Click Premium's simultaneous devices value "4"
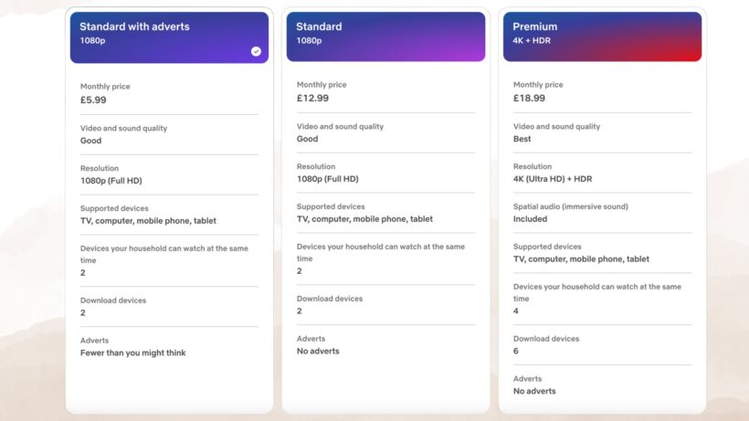749x421 pixels. click(x=516, y=310)
